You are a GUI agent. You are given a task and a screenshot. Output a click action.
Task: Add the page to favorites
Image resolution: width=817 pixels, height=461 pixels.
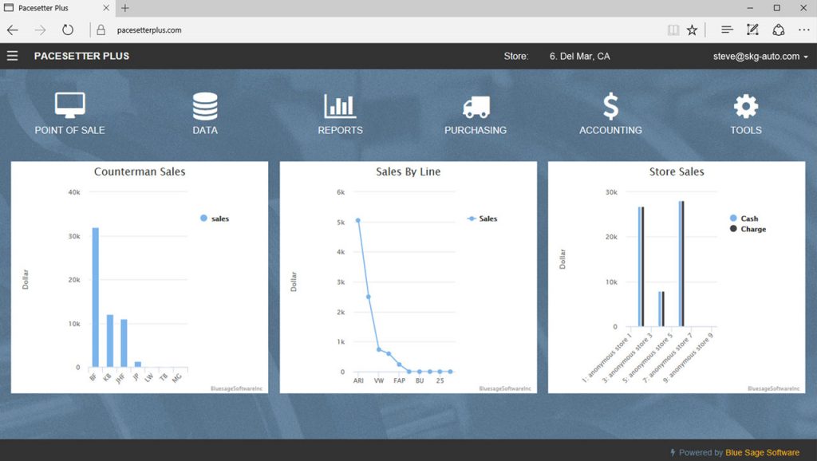pos(693,30)
